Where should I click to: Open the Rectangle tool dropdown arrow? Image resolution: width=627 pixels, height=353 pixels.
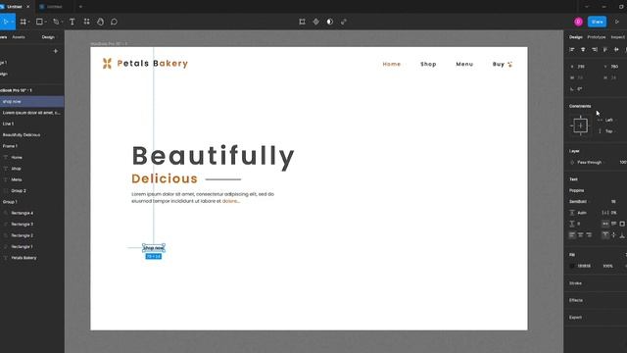tap(46, 22)
